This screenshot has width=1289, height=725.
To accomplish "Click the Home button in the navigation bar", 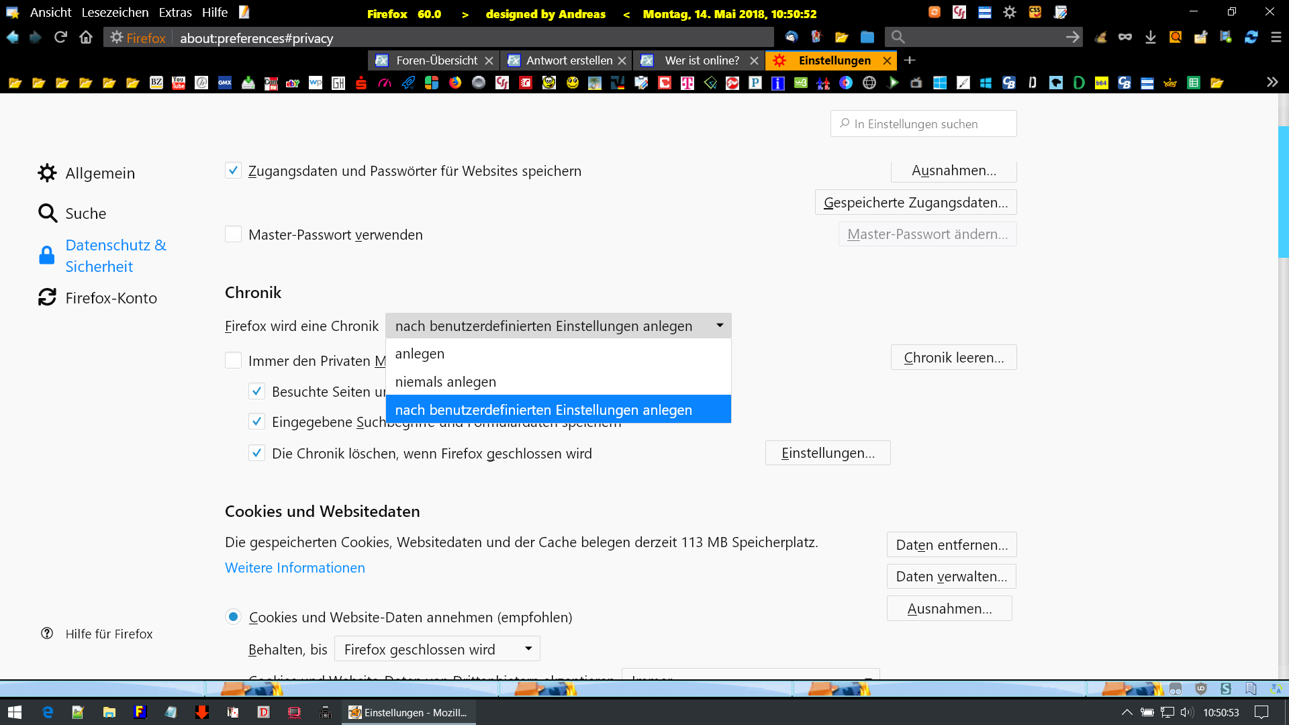I will point(86,38).
